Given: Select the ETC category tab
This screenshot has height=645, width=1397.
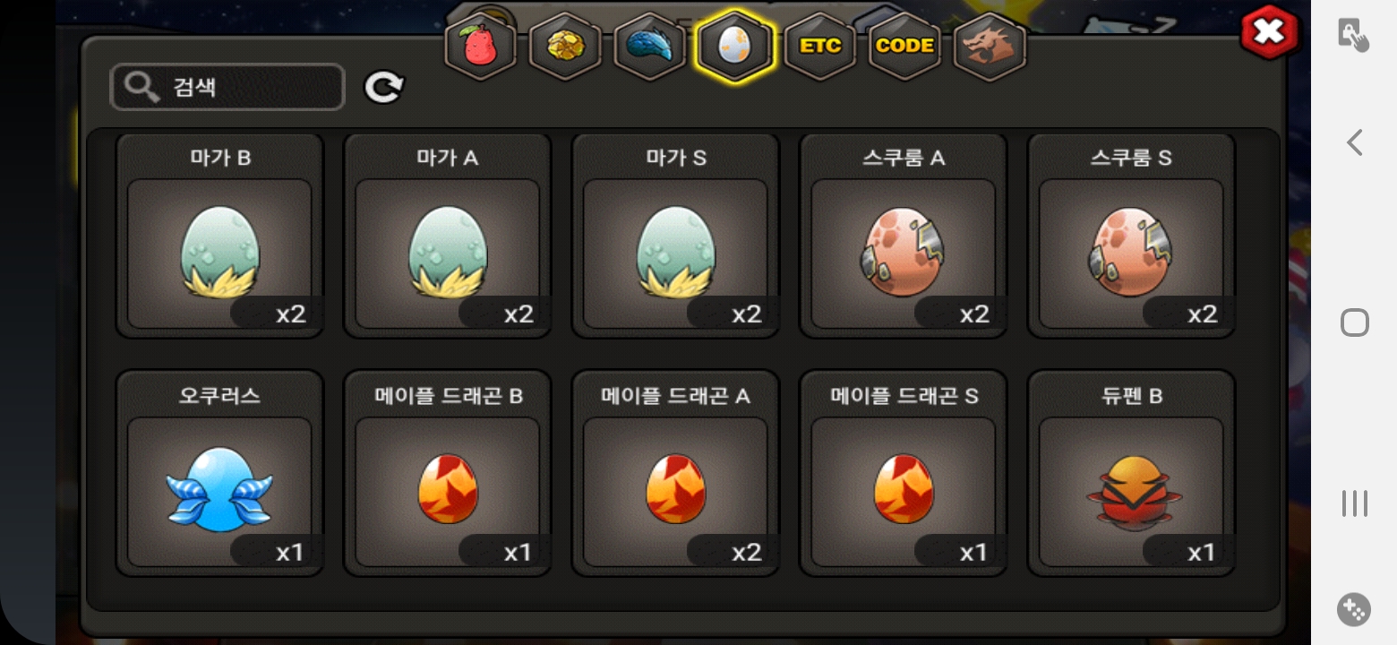Looking at the screenshot, I should click(x=819, y=47).
